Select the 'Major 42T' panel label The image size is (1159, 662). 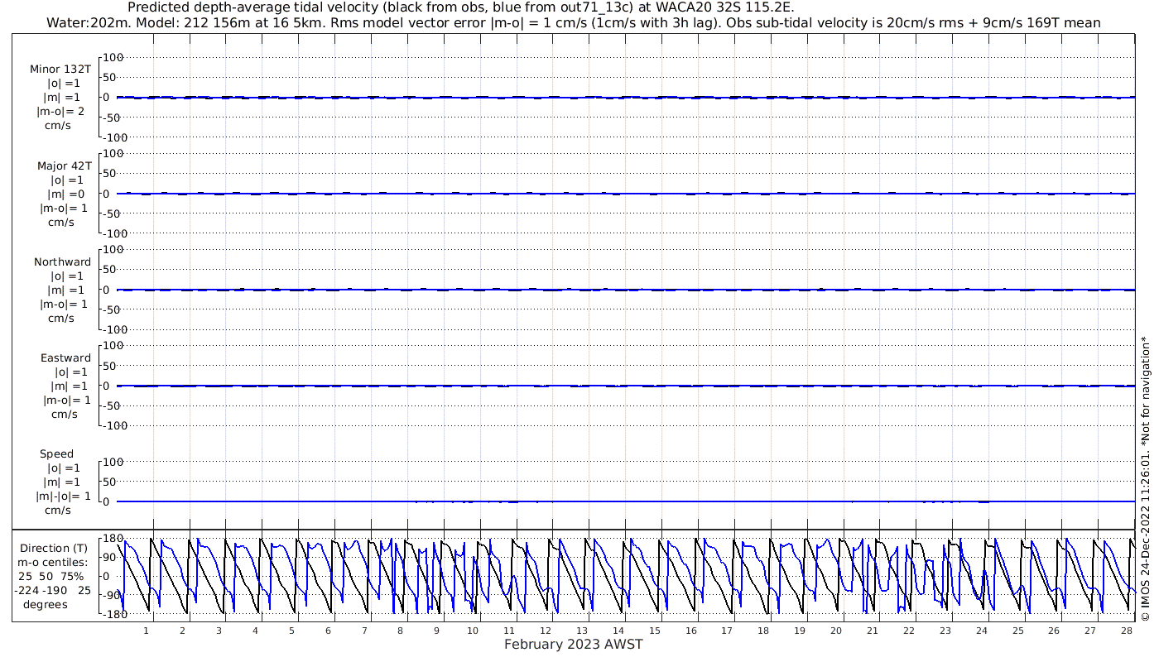65,165
